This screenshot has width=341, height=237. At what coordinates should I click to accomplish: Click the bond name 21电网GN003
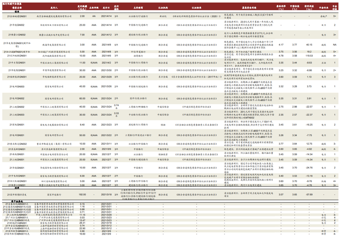pyautogui.click(x=17, y=86)
